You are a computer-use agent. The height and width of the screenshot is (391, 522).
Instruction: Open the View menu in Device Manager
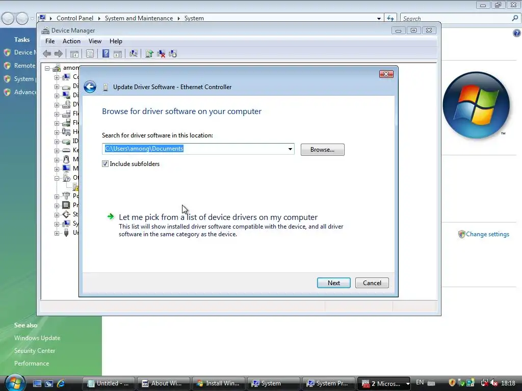95,41
